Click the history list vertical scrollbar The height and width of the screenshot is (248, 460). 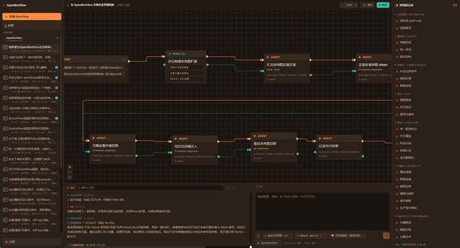(x=61, y=103)
